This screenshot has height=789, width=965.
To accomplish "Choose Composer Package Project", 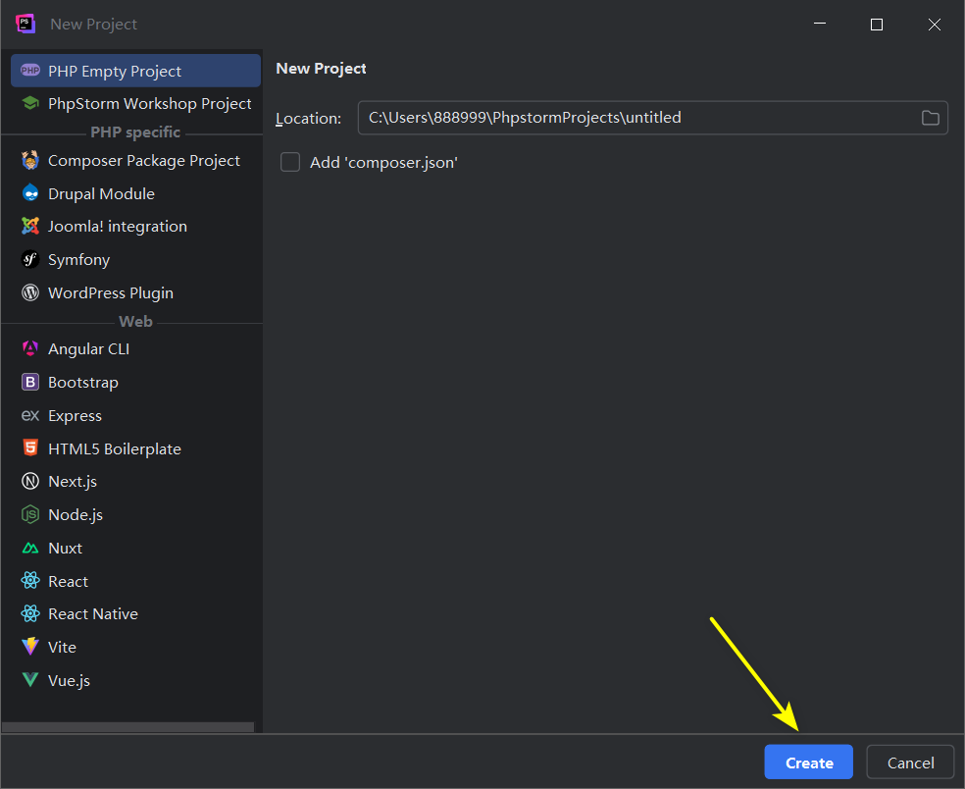I will click(x=135, y=160).
